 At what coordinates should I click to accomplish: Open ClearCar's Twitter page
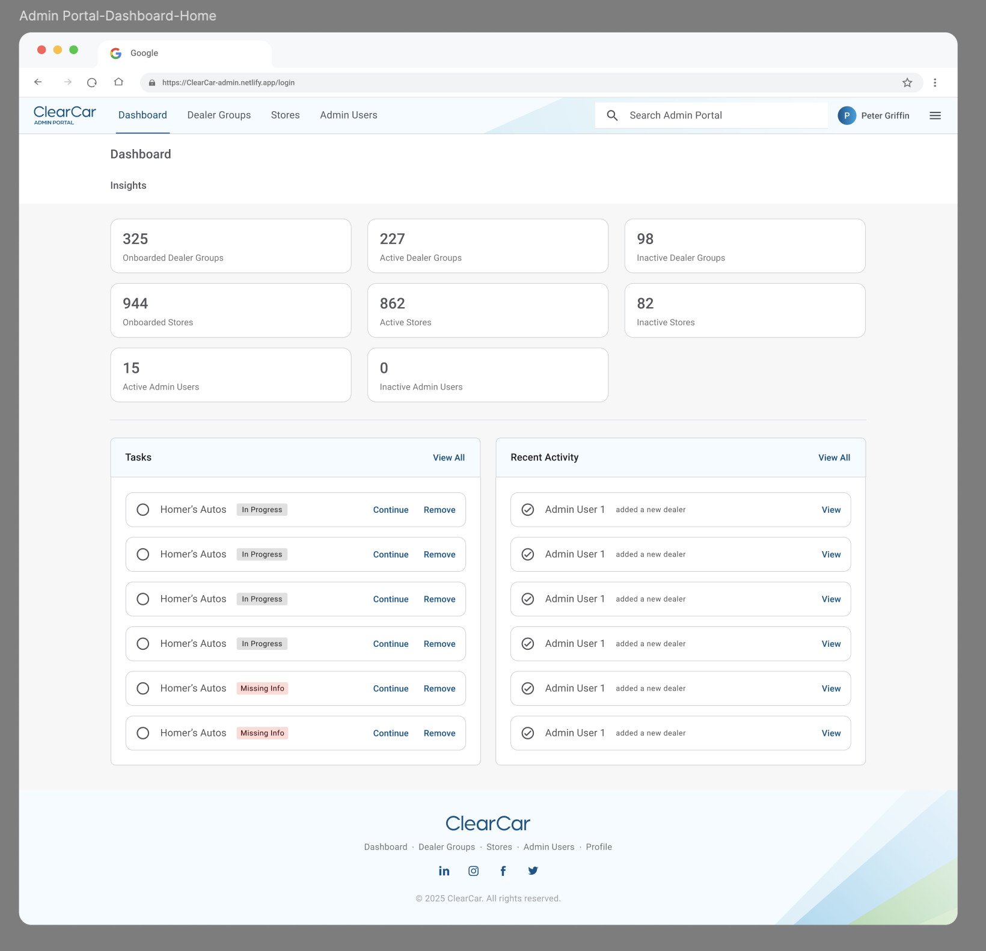(533, 870)
